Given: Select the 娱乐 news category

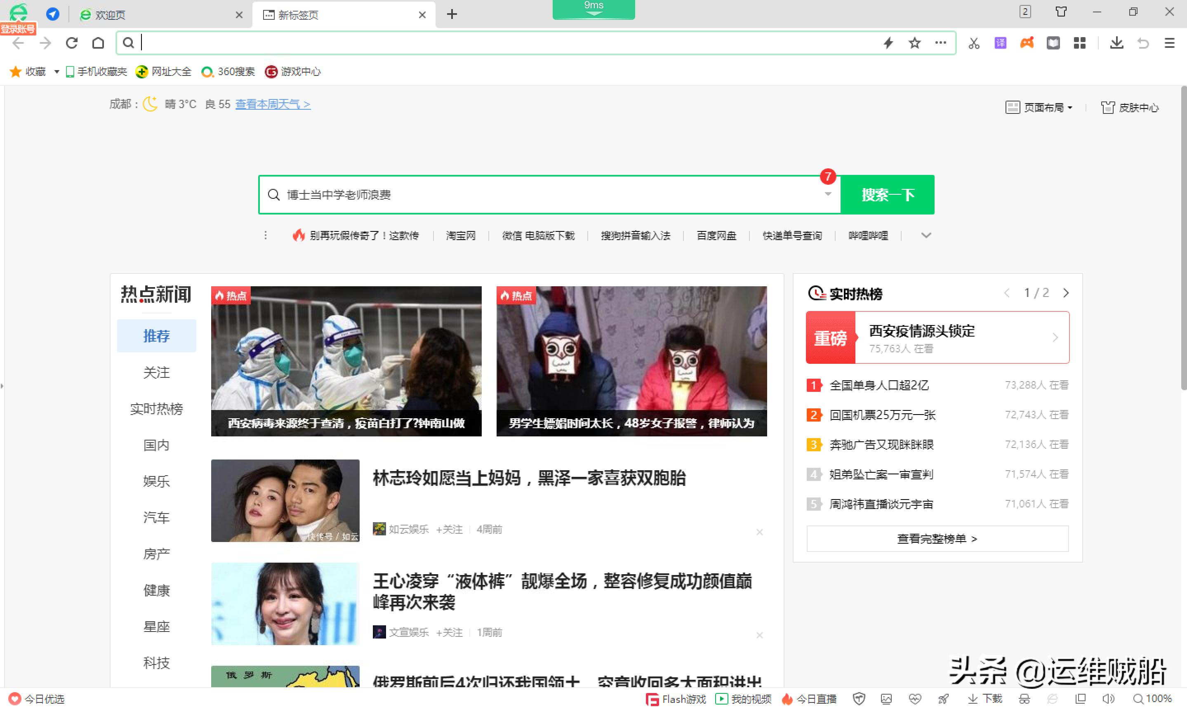Looking at the screenshot, I should (x=156, y=481).
